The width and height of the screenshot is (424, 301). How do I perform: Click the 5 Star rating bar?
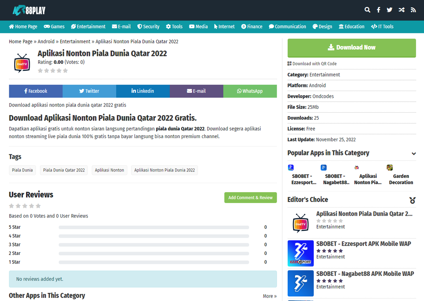coord(154,227)
